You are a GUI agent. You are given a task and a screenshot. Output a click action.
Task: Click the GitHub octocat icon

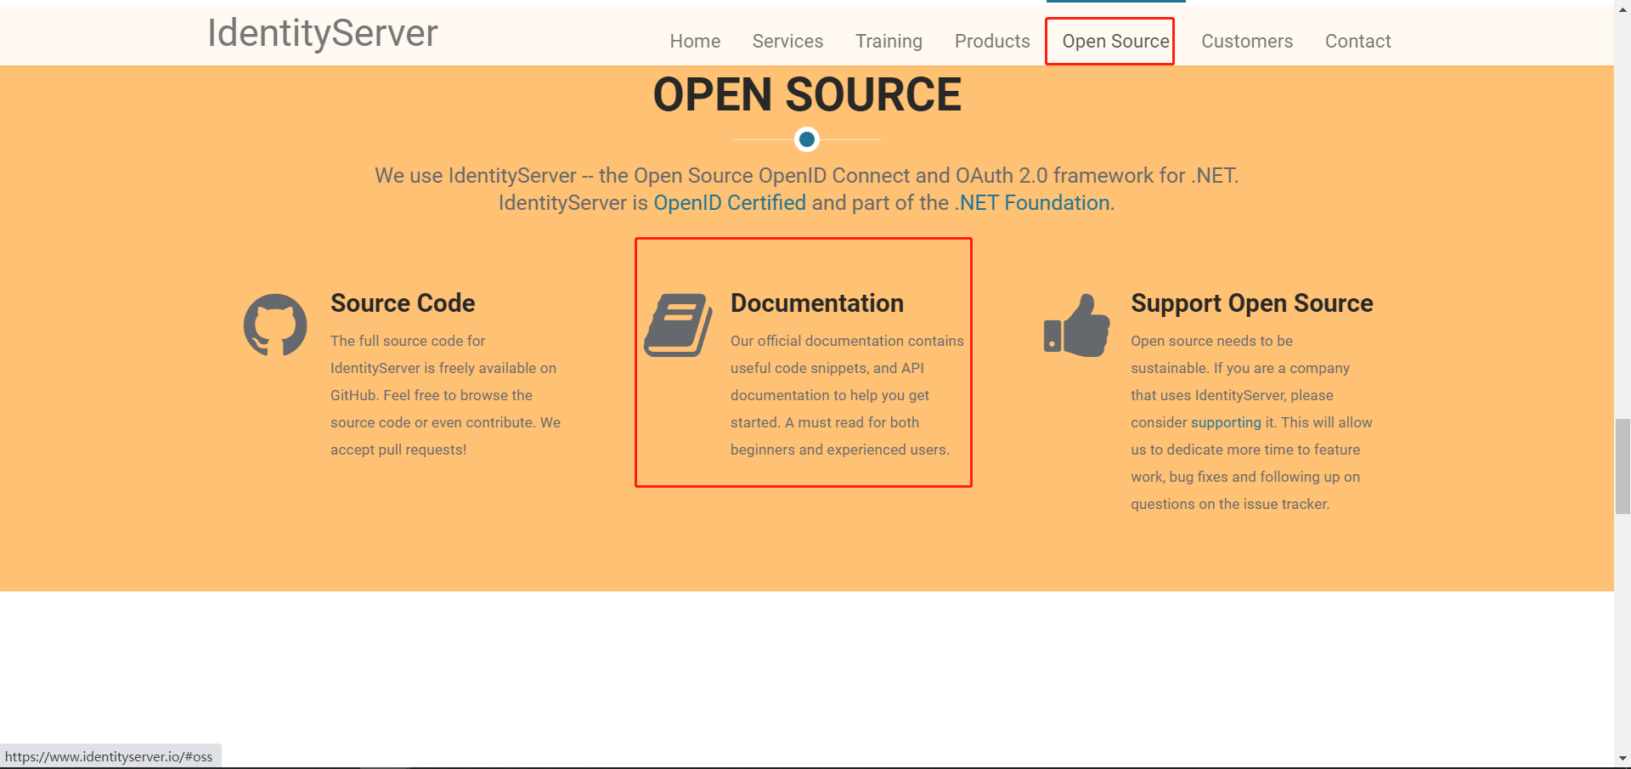coord(275,325)
